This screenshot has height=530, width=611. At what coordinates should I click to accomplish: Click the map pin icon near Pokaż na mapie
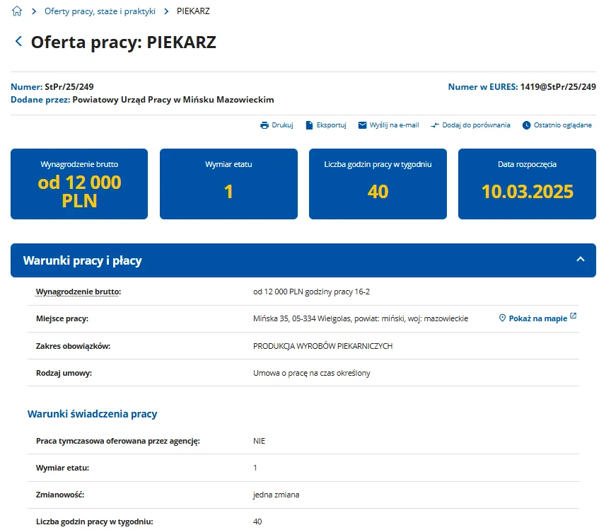click(504, 318)
